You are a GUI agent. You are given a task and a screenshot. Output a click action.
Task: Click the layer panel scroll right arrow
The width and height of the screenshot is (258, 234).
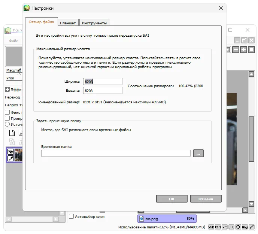tap(55, 219)
